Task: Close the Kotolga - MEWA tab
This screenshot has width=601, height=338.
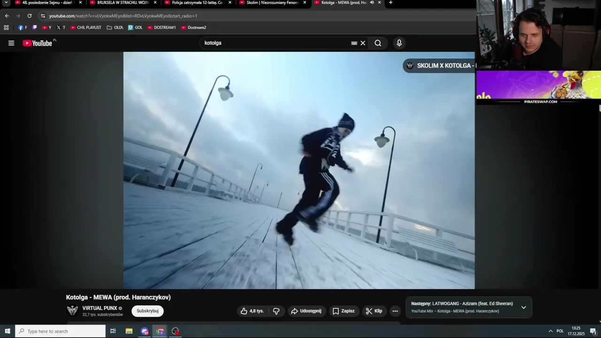Action: pos(379,2)
